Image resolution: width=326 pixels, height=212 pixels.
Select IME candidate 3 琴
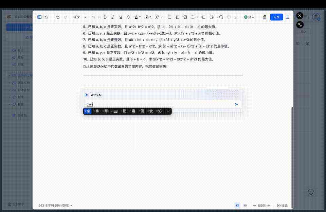coord(105,111)
